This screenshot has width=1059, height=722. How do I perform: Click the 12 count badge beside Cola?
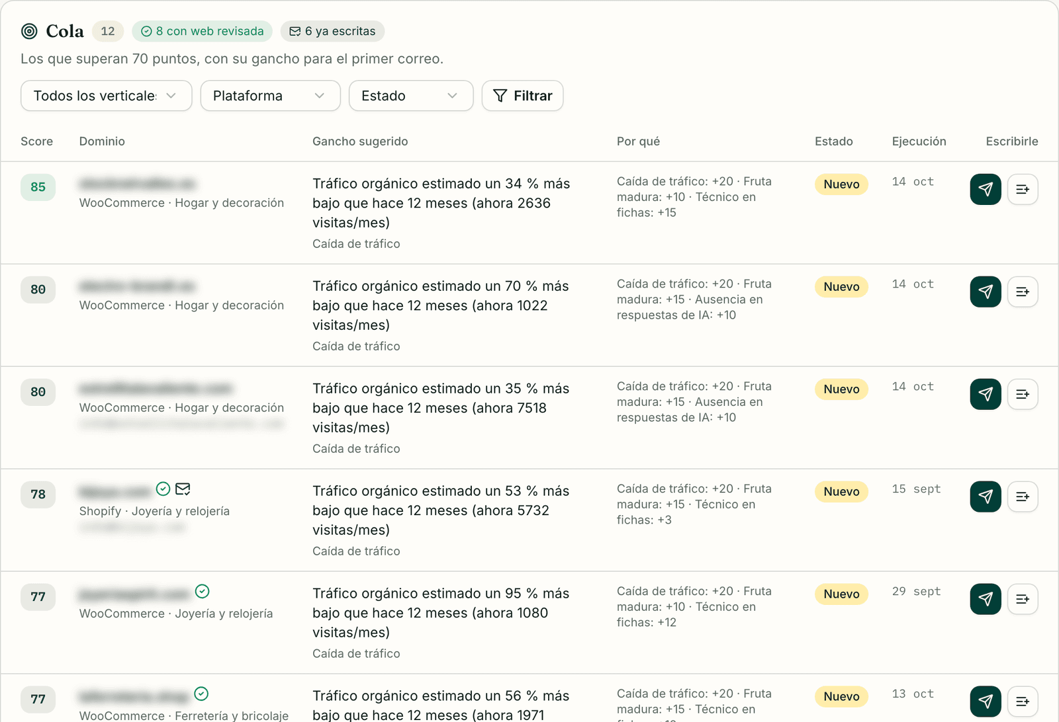pos(108,31)
